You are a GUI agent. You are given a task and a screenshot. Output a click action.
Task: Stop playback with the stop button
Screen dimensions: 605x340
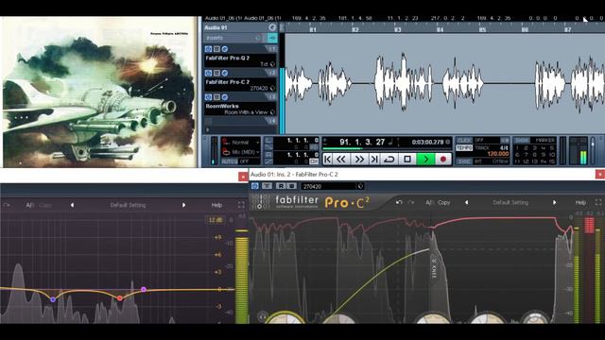[x=407, y=159]
